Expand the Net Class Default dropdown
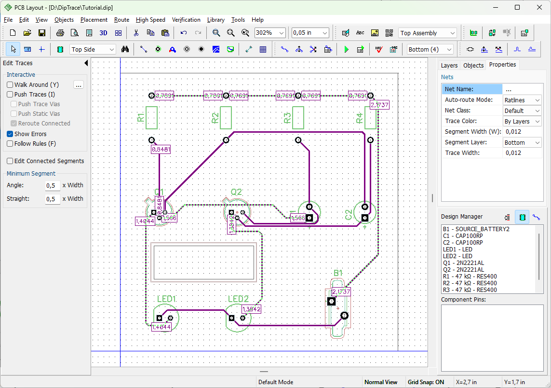This screenshot has width=551, height=388. (538, 111)
